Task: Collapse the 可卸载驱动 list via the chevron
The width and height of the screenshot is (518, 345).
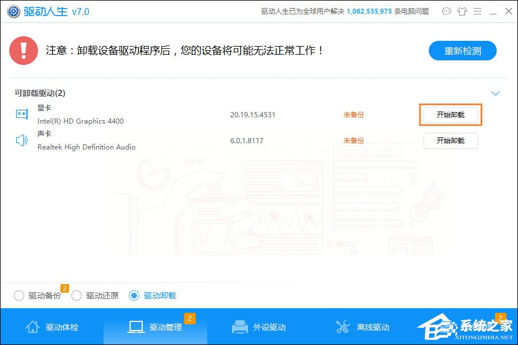Action: [x=496, y=93]
